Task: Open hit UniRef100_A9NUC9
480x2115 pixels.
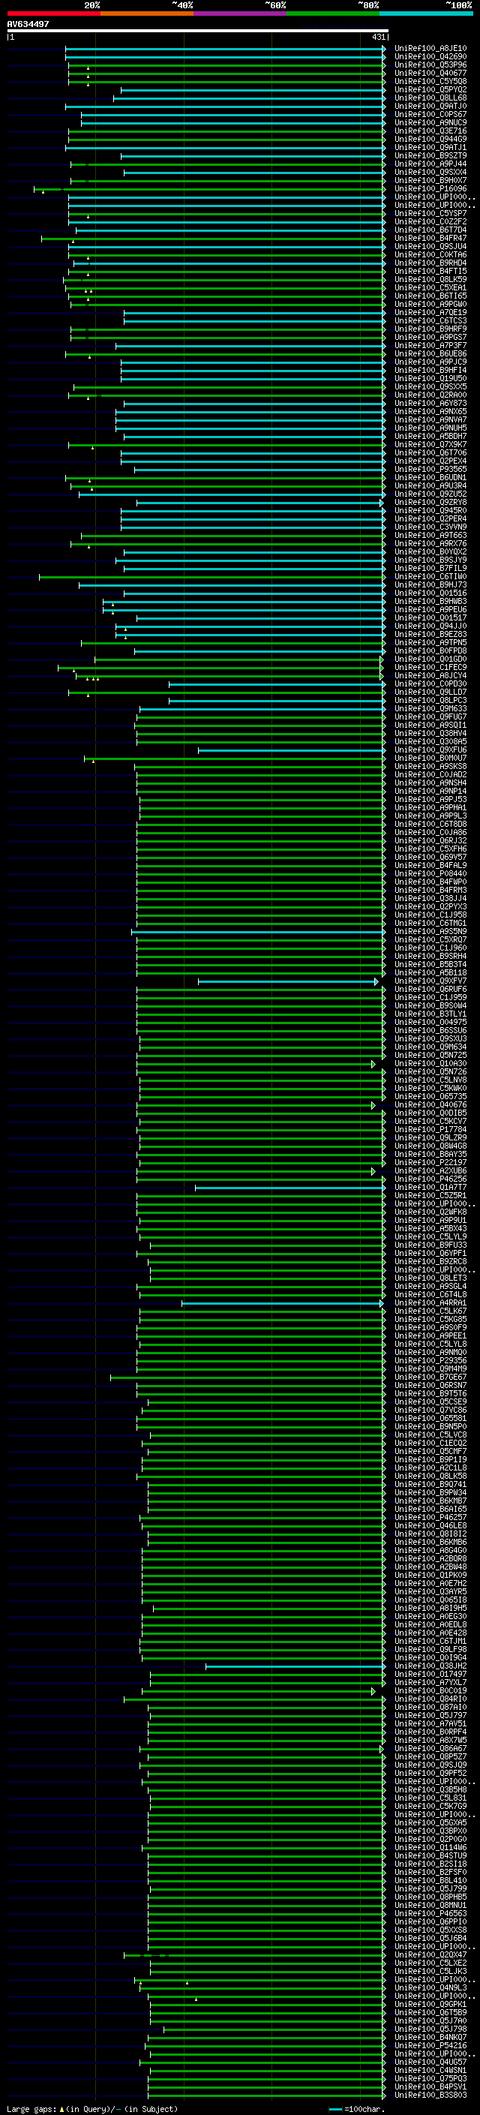Action: [430, 122]
